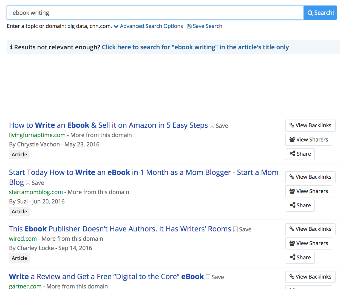340x289 pixels.
Task: Search for "ebook writing" in article titles only
Action: (195, 47)
